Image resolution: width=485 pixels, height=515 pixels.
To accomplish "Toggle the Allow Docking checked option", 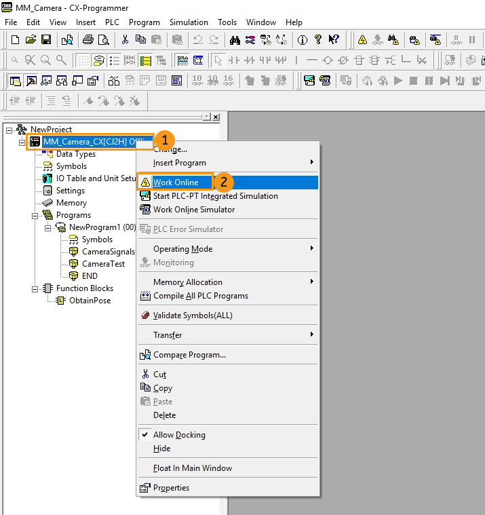I will click(x=179, y=435).
